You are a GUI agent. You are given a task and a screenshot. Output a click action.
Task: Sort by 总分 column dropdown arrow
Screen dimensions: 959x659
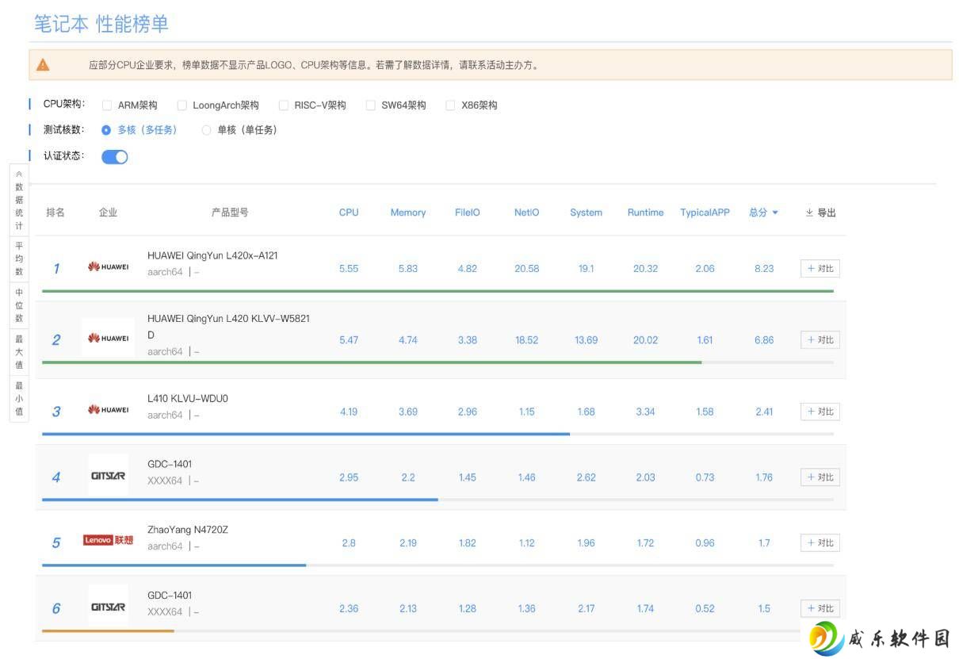[775, 213]
